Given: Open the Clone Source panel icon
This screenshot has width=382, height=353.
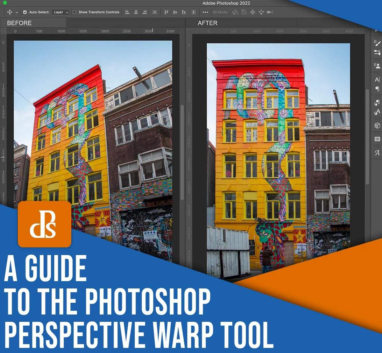Looking at the screenshot, I should pyautogui.click(x=377, y=66).
